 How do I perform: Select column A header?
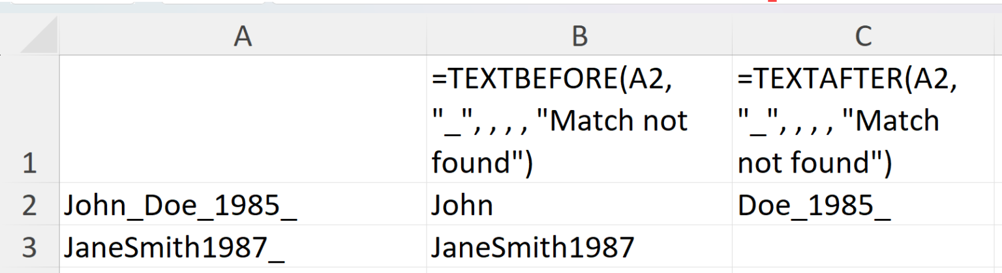point(243,36)
